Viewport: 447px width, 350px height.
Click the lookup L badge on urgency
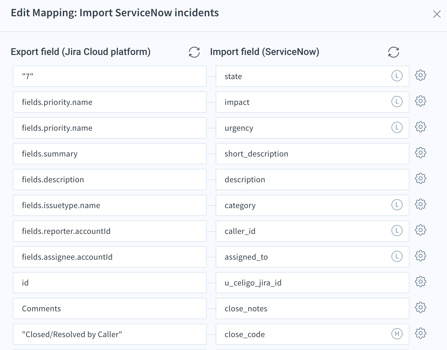click(x=397, y=127)
